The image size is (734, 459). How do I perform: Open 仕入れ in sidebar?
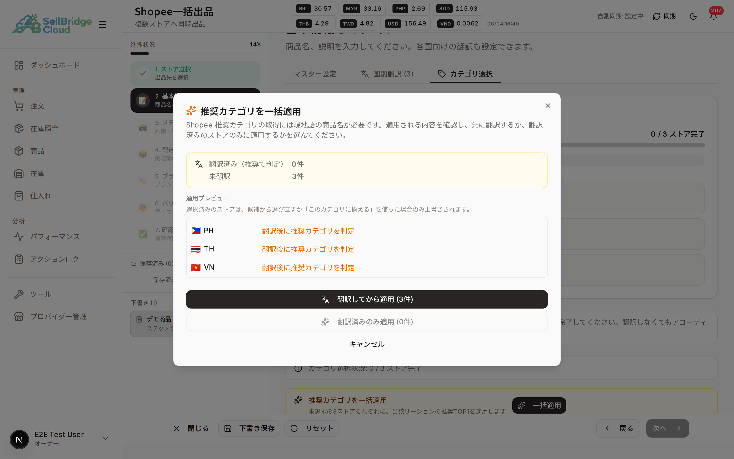tap(61, 196)
